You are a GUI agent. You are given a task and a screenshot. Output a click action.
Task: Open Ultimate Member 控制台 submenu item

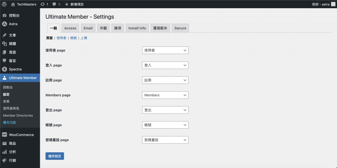8,87
